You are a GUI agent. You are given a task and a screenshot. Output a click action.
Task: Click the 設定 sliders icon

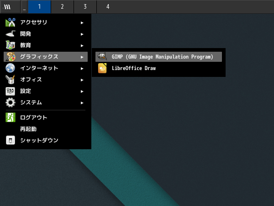[11, 91]
